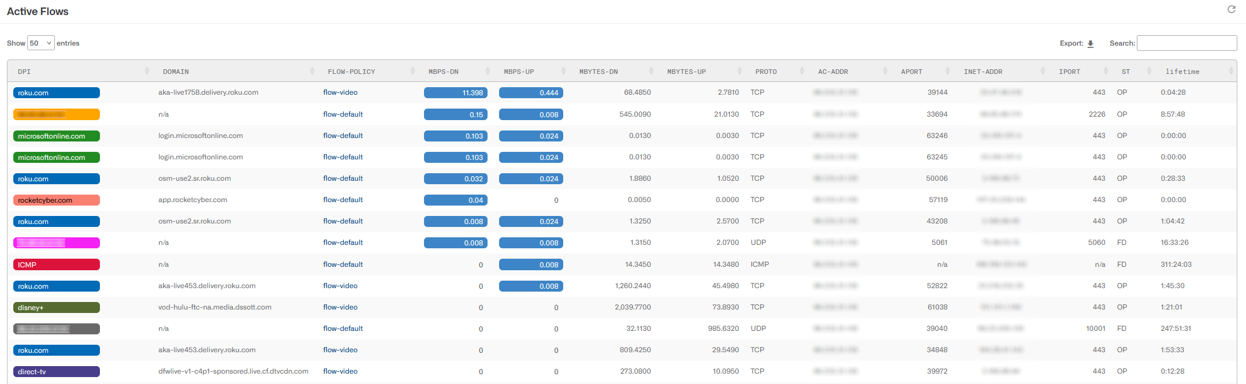Click the refresh icon for Active Flows
The image size is (1246, 384).
(1231, 9)
